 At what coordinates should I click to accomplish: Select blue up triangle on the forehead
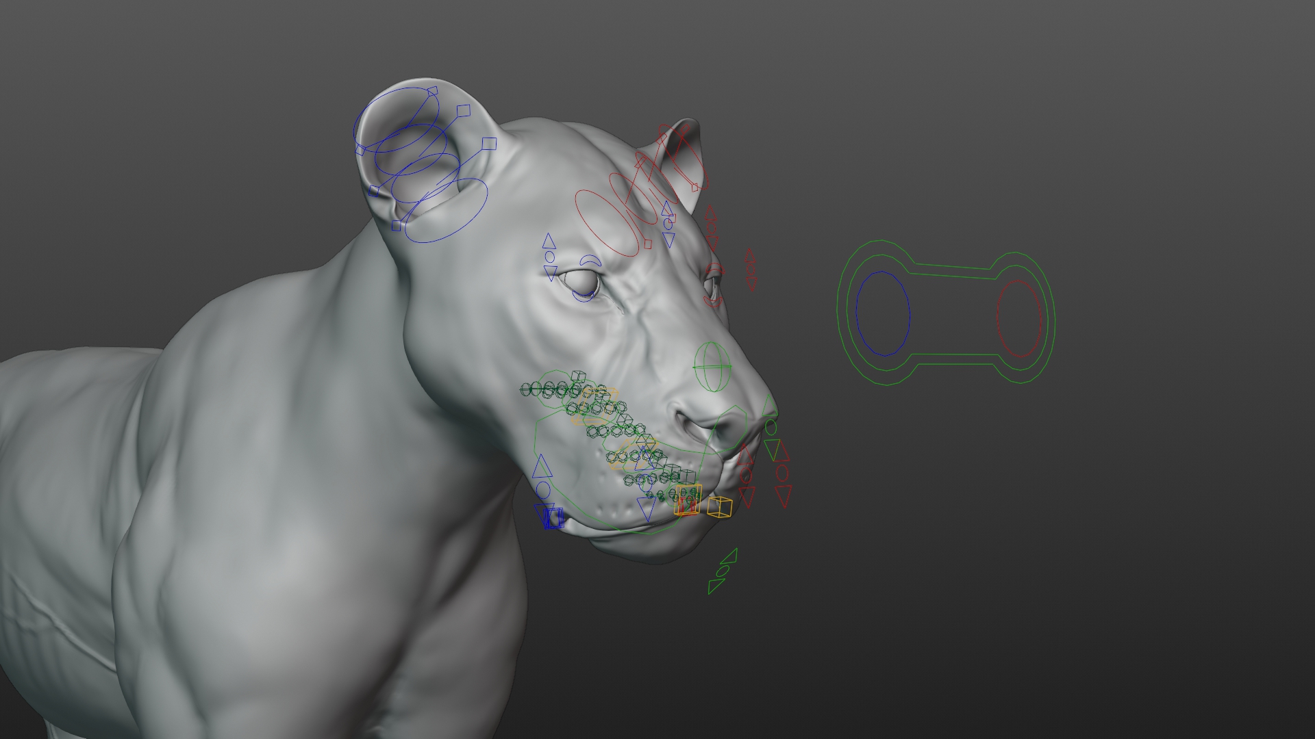[667, 208]
